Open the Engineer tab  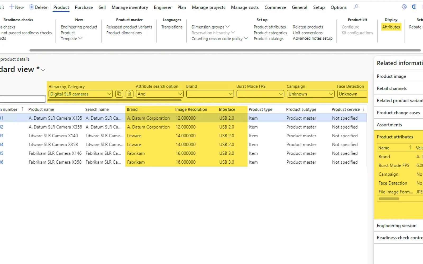coord(163,7)
